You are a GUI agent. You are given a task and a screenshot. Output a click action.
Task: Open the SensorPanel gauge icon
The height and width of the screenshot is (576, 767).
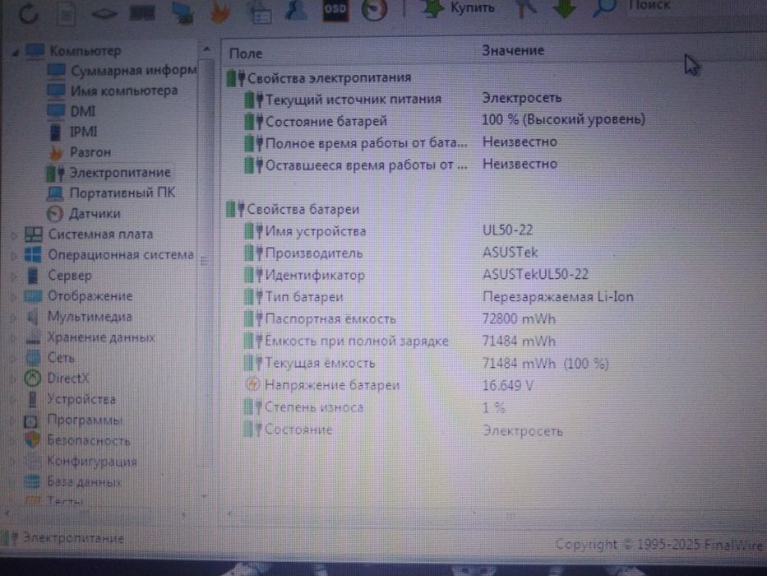tap(374, 9)
